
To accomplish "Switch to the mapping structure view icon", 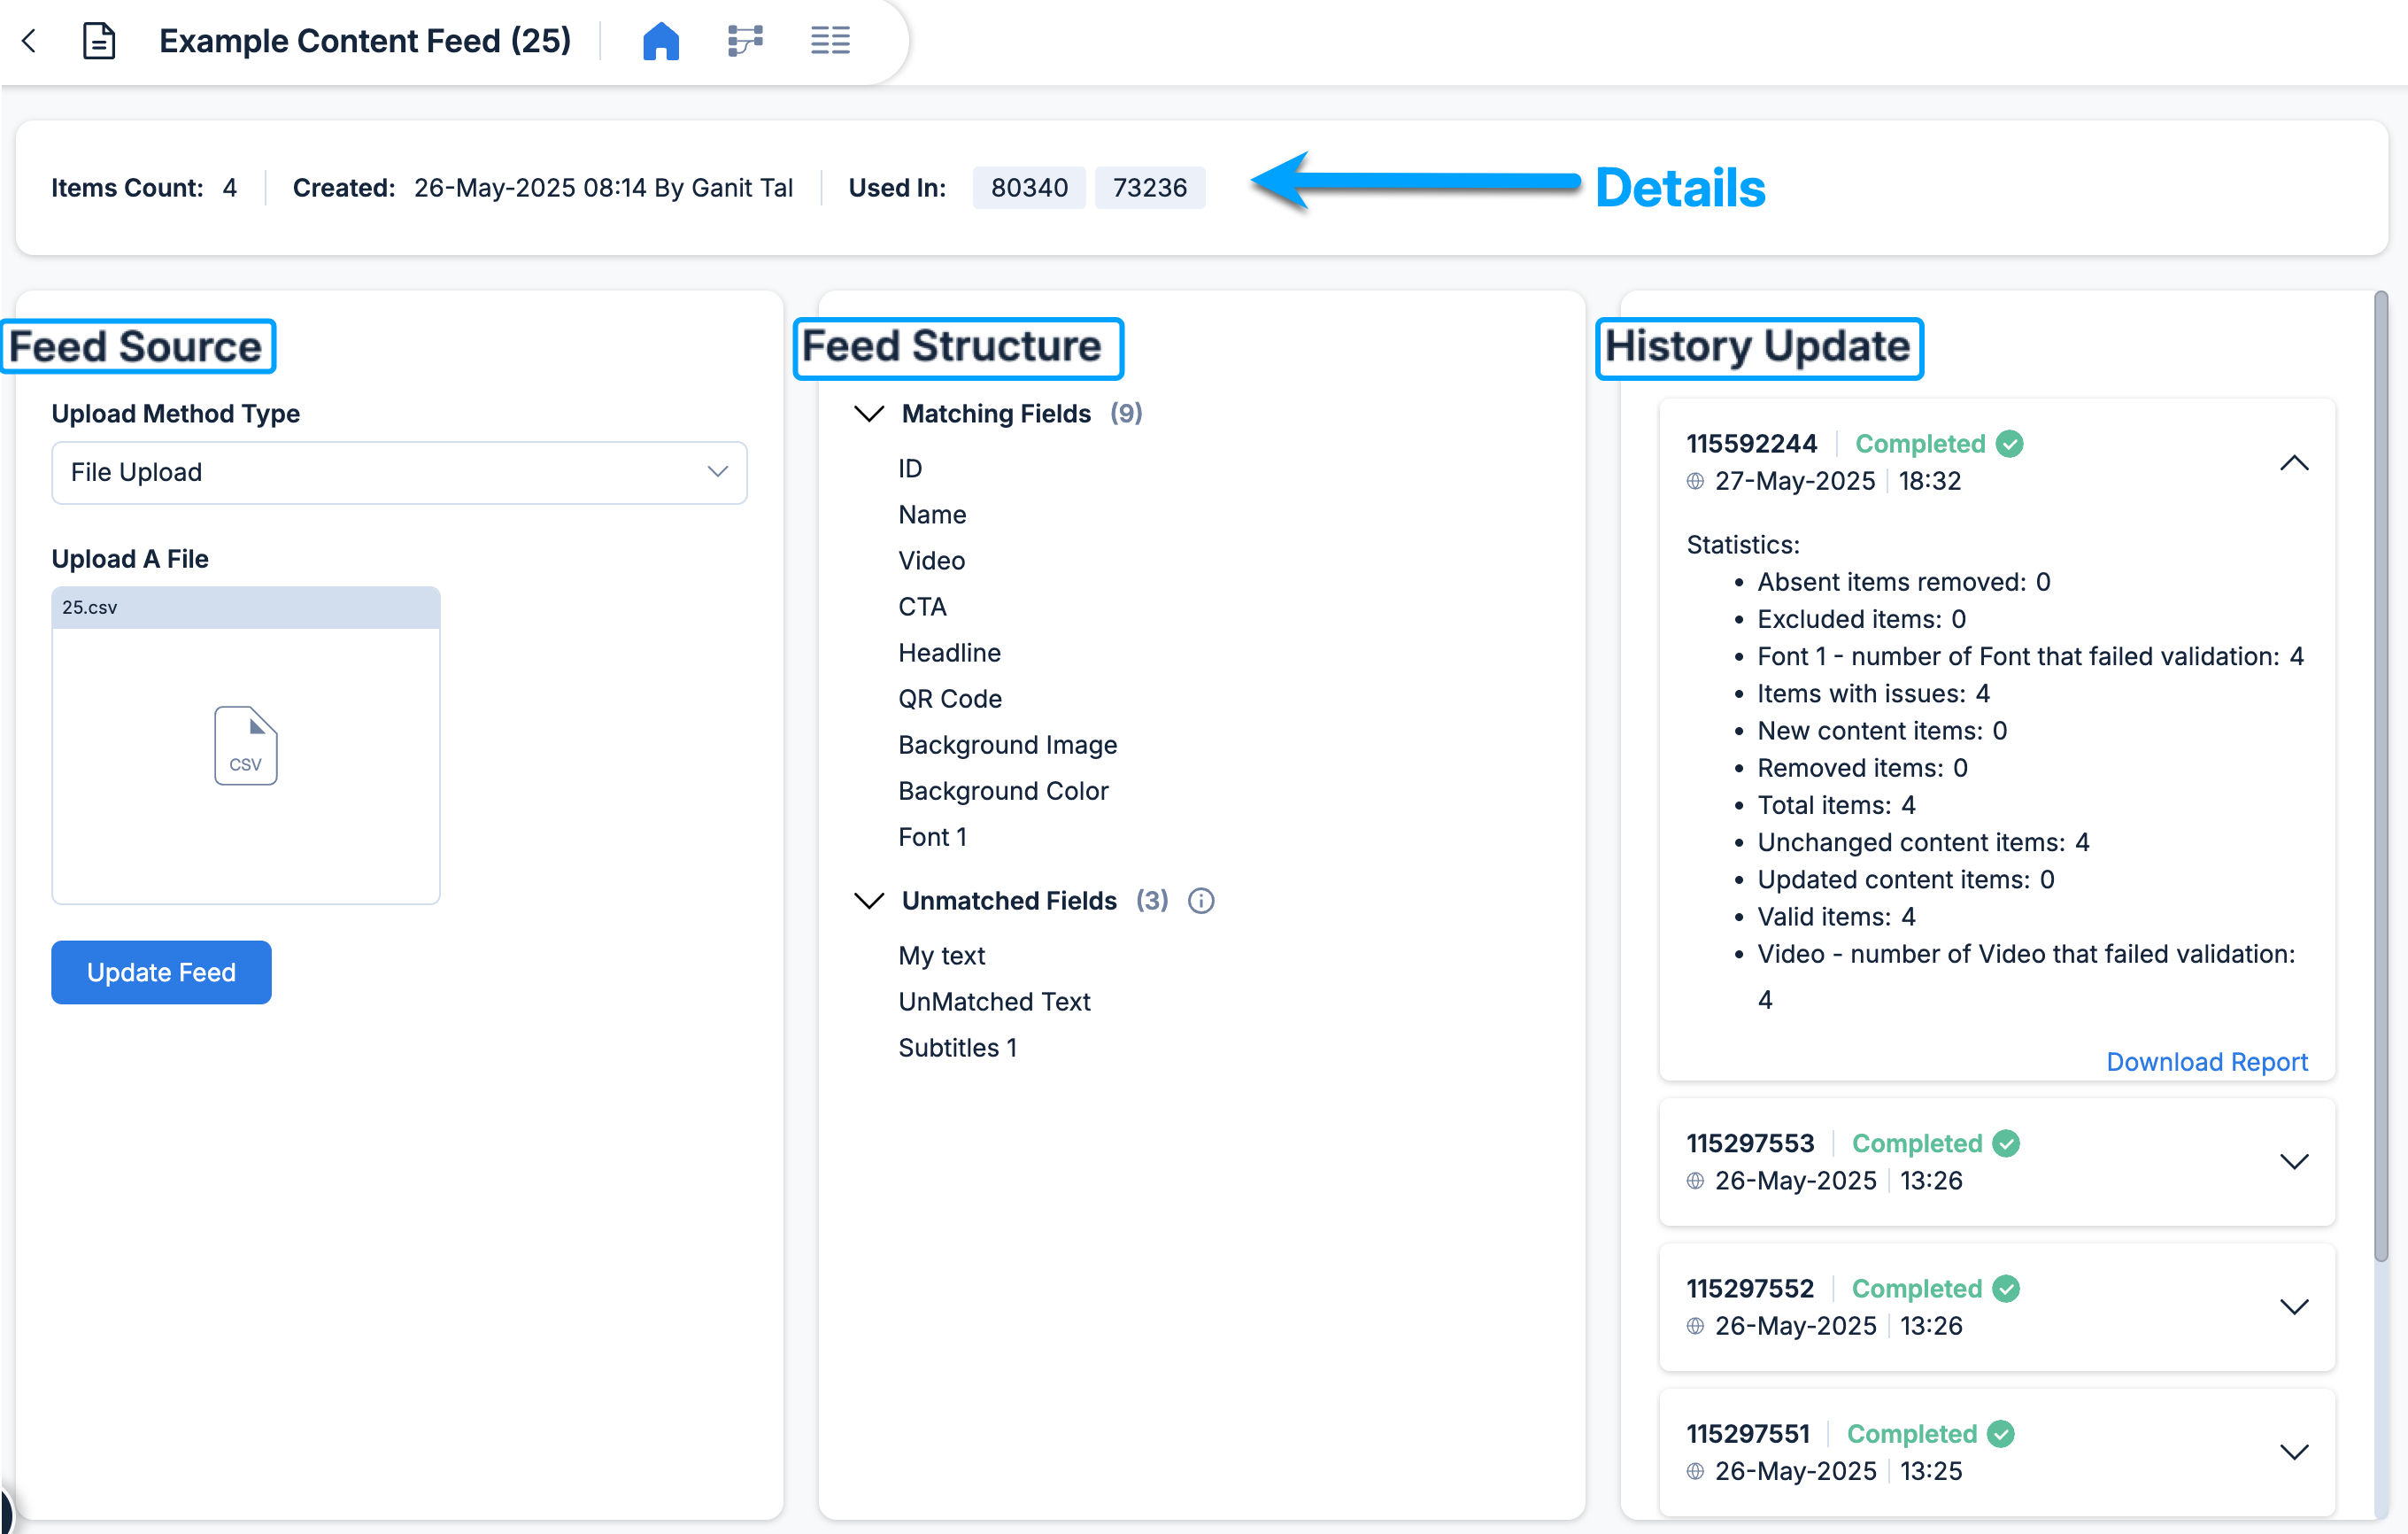I will (x=745, y=41).
